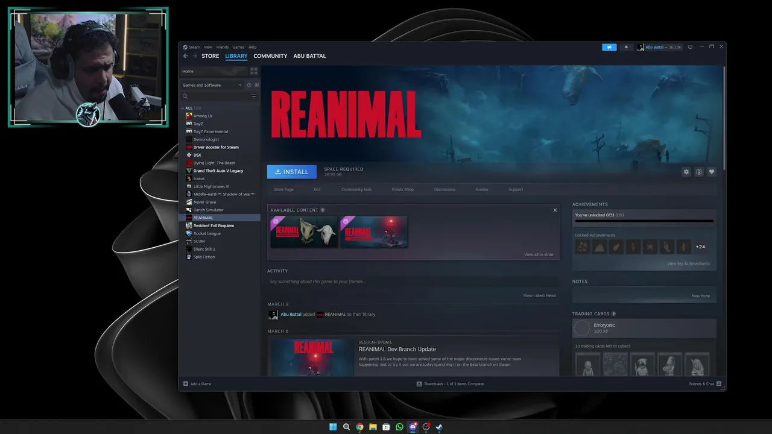Open Friends & Chat icon
The image size is (772, 434).
pos(719,383)
